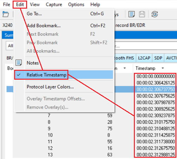Select timestamp 00:00:02.309237875 row

pos(156,115)
